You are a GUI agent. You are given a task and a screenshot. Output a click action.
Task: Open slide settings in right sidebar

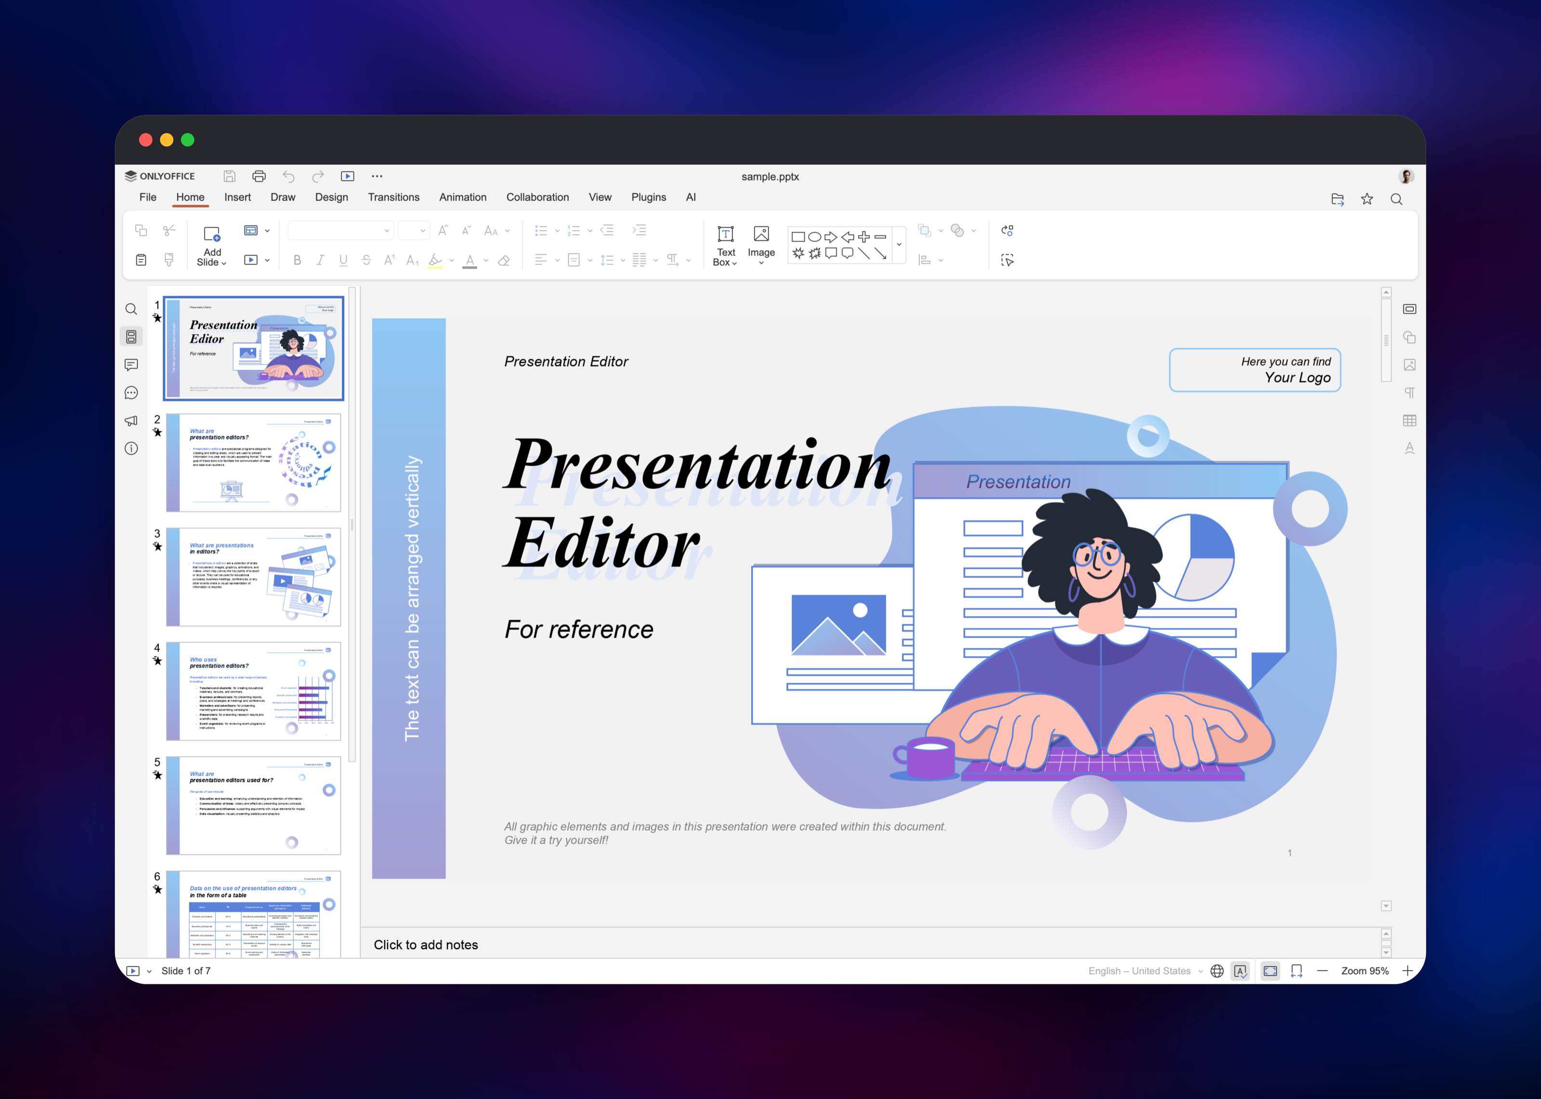click(x=1410, y=309)
